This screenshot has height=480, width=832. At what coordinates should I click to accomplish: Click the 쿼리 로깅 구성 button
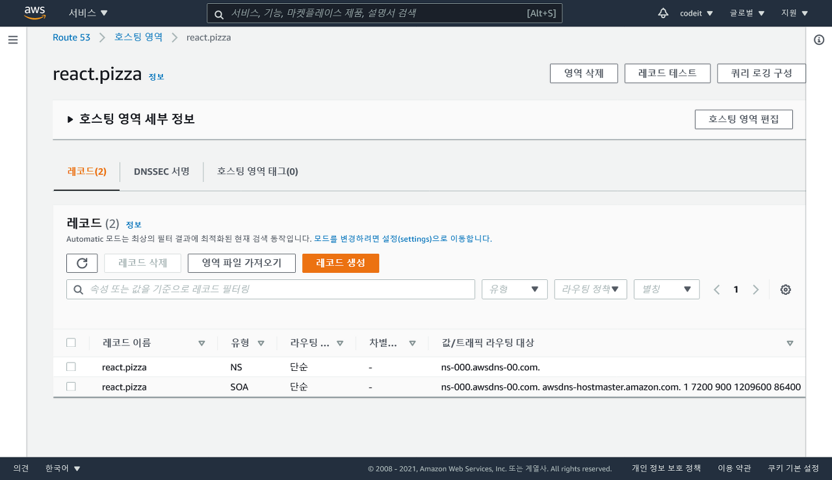point(761,73)
